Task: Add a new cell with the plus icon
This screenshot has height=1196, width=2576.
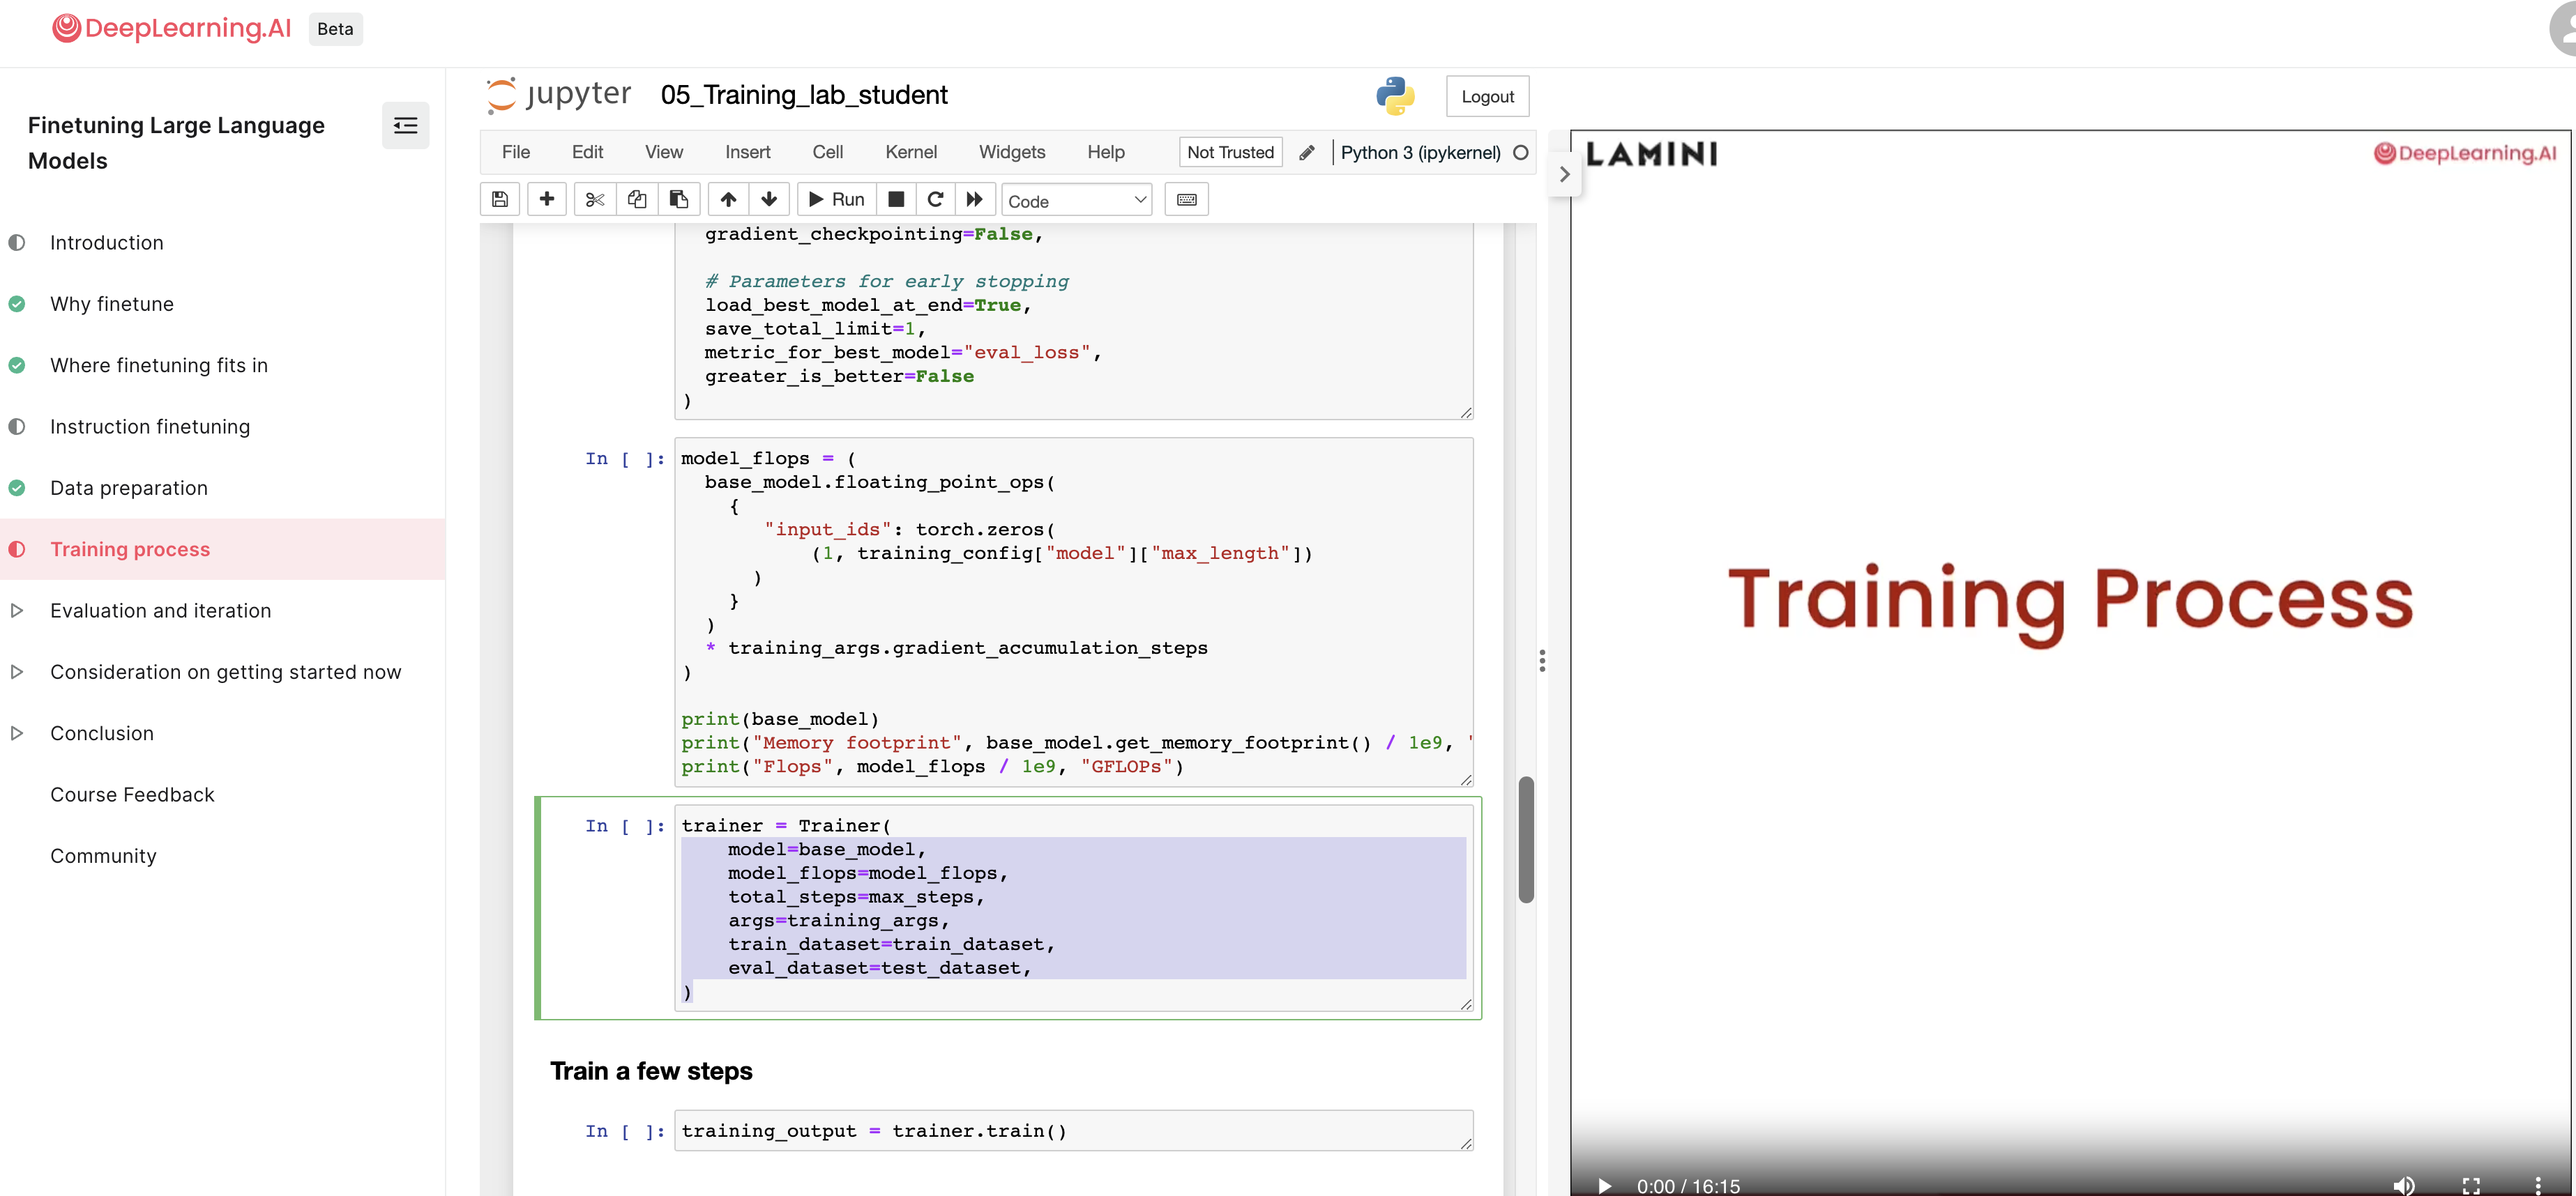Action: [x=547, y=199]
